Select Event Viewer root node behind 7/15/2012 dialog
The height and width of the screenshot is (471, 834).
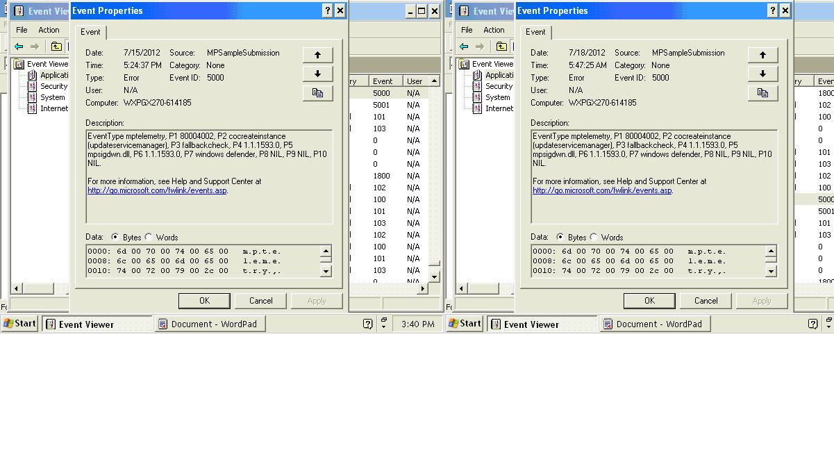pos(42,64)
